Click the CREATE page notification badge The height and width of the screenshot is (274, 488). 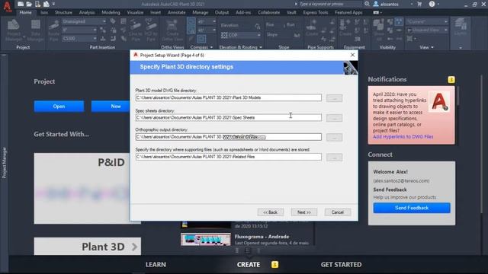(x=274, y=264)
